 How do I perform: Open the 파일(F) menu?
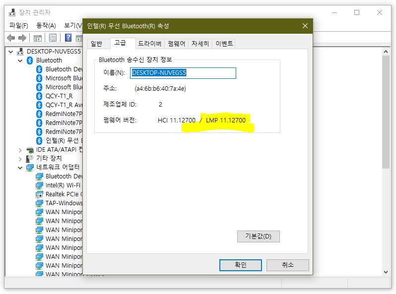(x=19, y=25)
